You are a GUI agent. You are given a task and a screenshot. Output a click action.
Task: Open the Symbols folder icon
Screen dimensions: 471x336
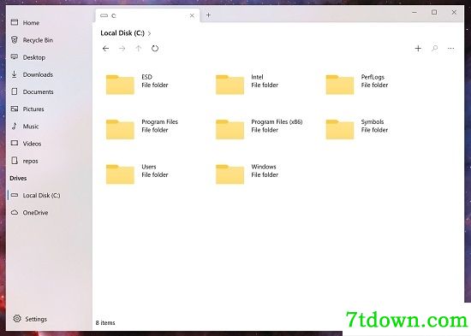coord(340,129)
